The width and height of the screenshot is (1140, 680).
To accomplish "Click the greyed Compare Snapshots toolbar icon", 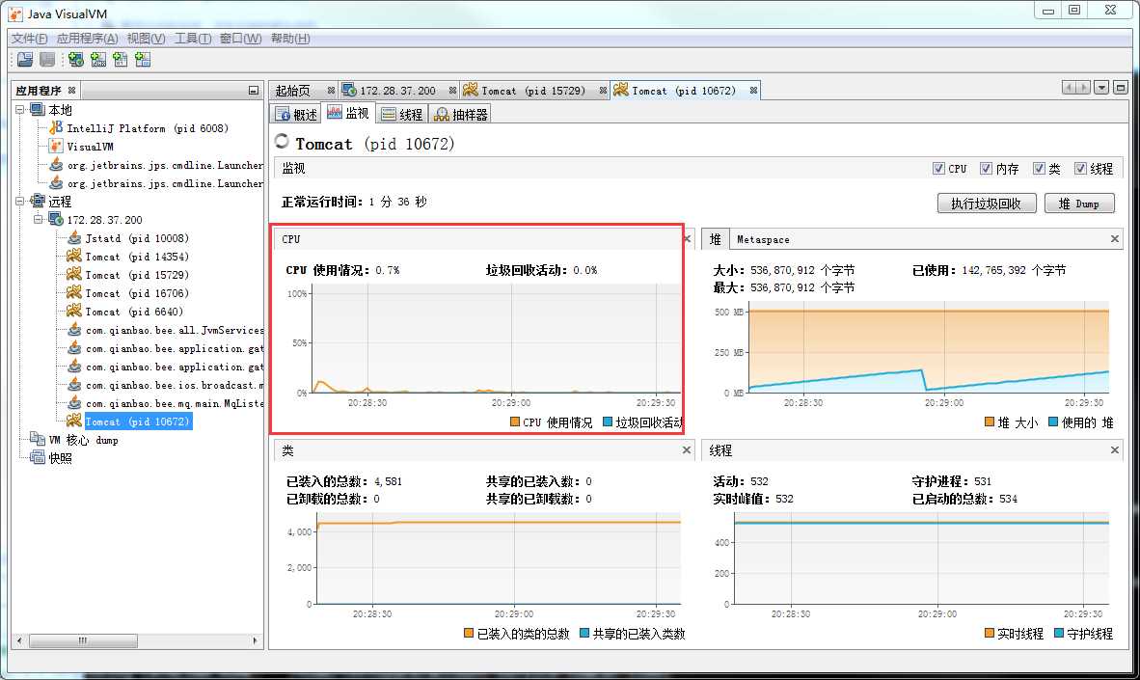I will pos(47,60).
